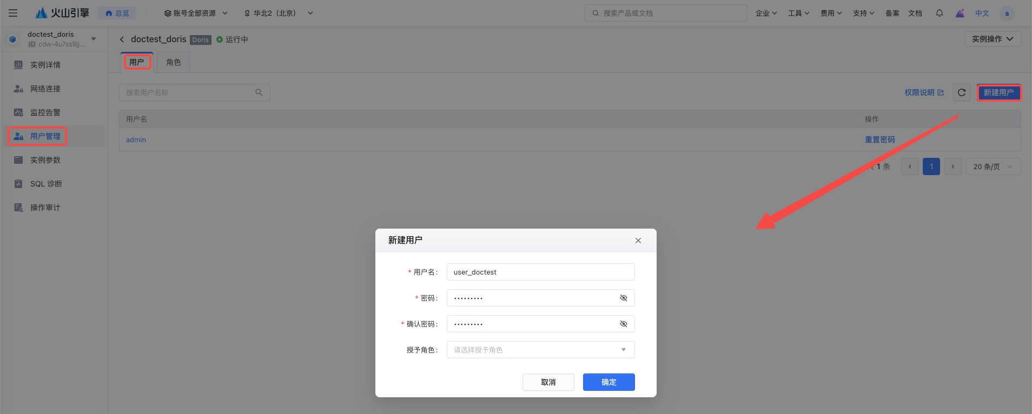The width and height of the screenshot is (1032, 414).
Task: Select page 1 of the user list
Action: pyautogui.click(x=931, y=166)
